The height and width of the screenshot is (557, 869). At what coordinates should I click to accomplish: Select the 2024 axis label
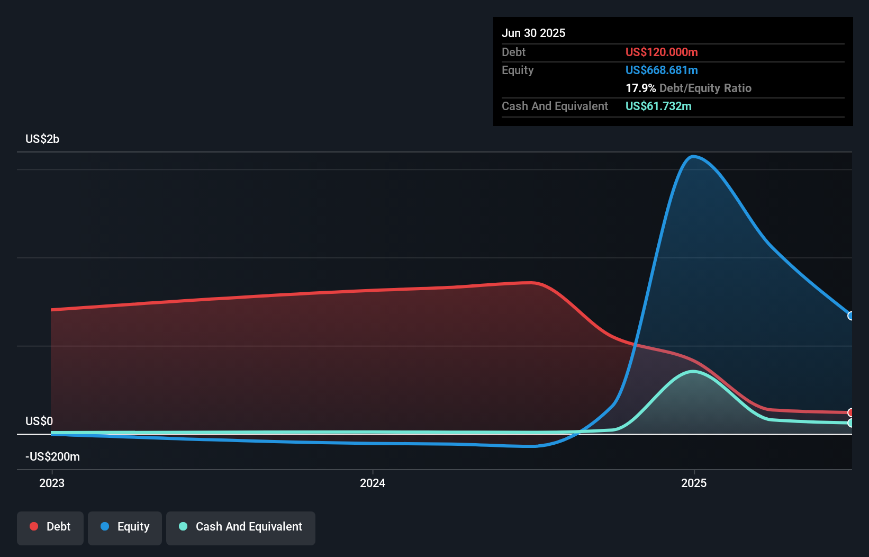point(373,483)
